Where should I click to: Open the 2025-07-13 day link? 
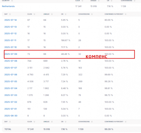(10, 27)
